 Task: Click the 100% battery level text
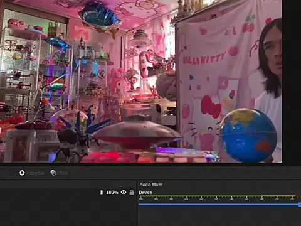click(112, 192)
